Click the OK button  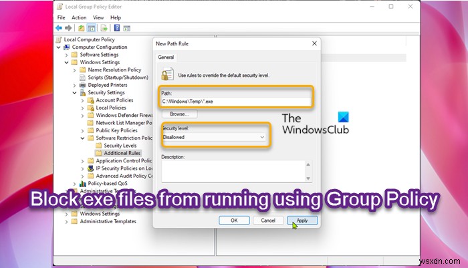coord(234,221)
